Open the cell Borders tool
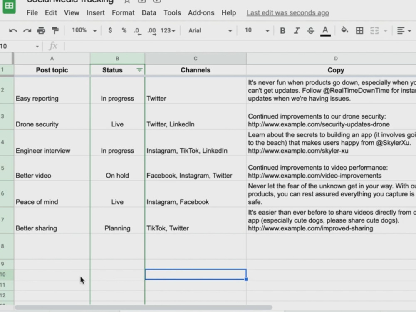416x312 pixels. 359,30
